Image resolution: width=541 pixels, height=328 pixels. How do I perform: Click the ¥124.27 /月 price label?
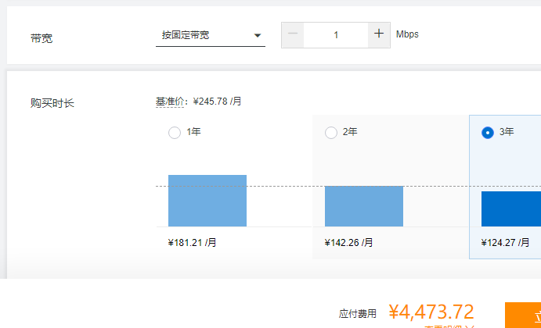[x=505, y=243]
